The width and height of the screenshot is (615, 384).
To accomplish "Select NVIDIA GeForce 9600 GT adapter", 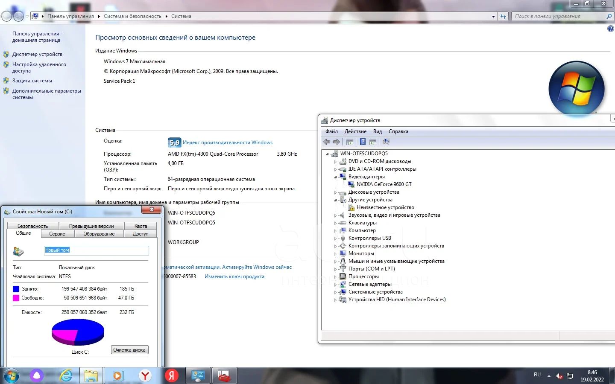I will 384,184.
